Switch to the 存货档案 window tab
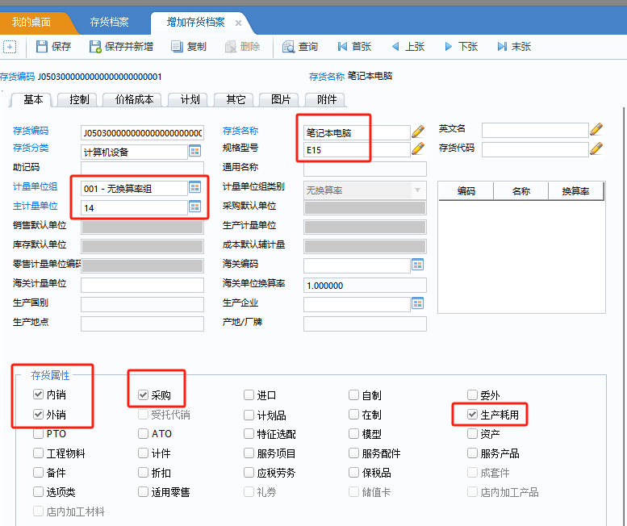627x526 pixels. 108,22
